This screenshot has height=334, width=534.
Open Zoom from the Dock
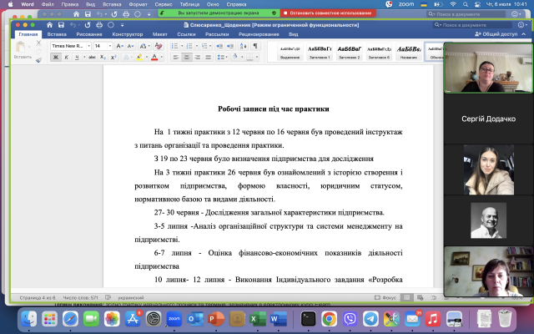pos(174,319)
